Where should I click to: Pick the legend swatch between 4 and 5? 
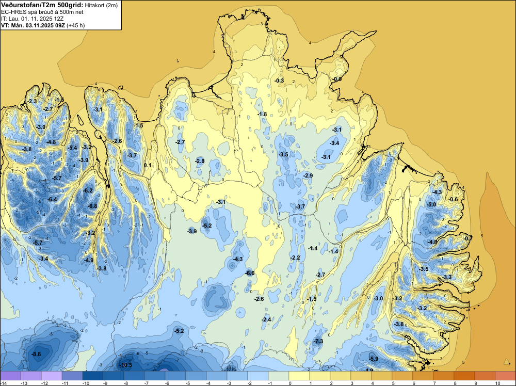tap(382, 376)
